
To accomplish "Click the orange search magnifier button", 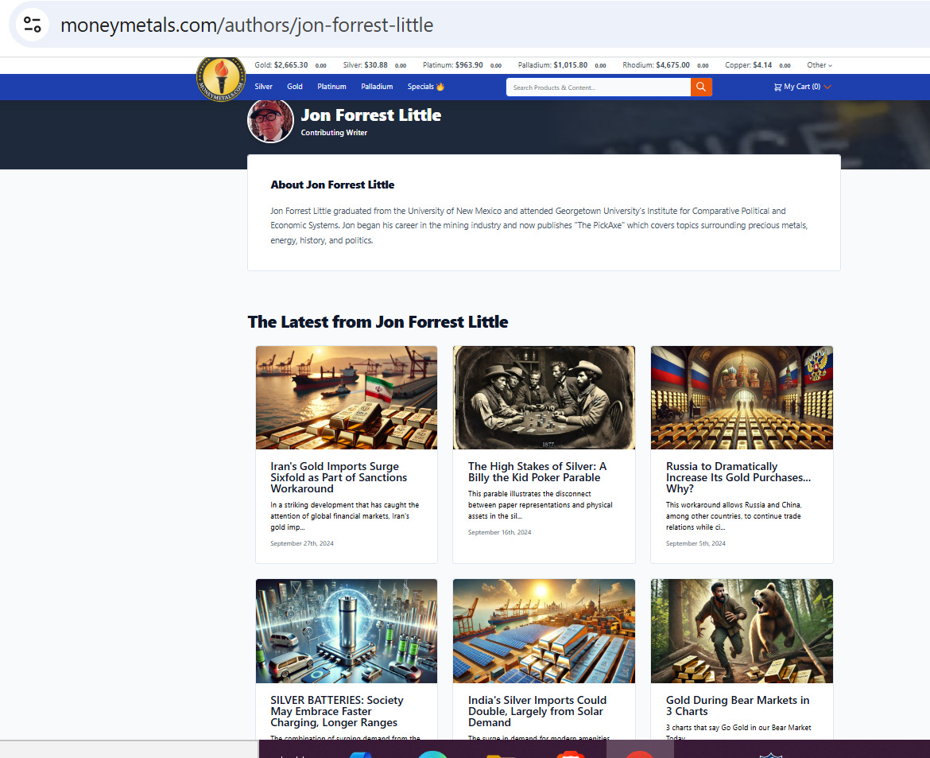I will [x=701, y=87].
